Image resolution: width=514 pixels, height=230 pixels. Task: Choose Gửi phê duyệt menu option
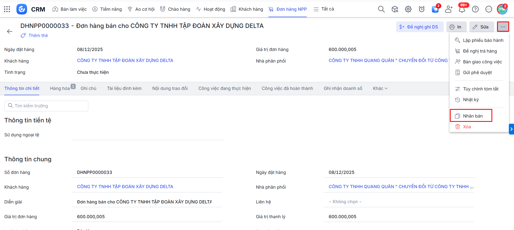pos(477,72)
